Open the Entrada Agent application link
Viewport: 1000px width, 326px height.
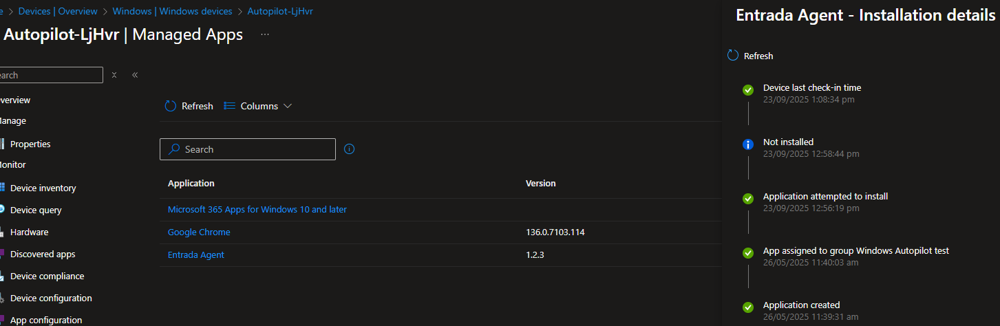(196, 254)
